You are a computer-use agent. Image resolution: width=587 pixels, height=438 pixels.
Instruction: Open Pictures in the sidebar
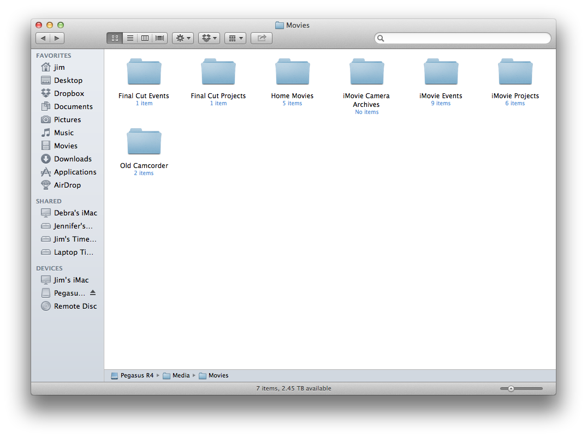click(x=67, y=119)
